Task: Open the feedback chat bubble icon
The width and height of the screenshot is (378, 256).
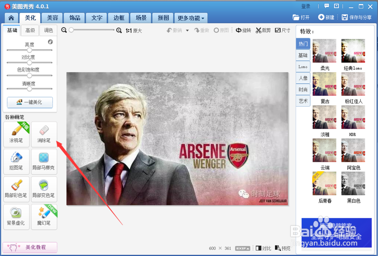Action: click(327, 6)
